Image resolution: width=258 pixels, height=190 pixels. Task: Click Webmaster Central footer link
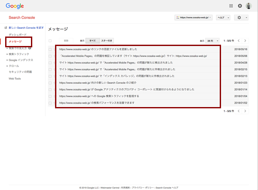110,188
